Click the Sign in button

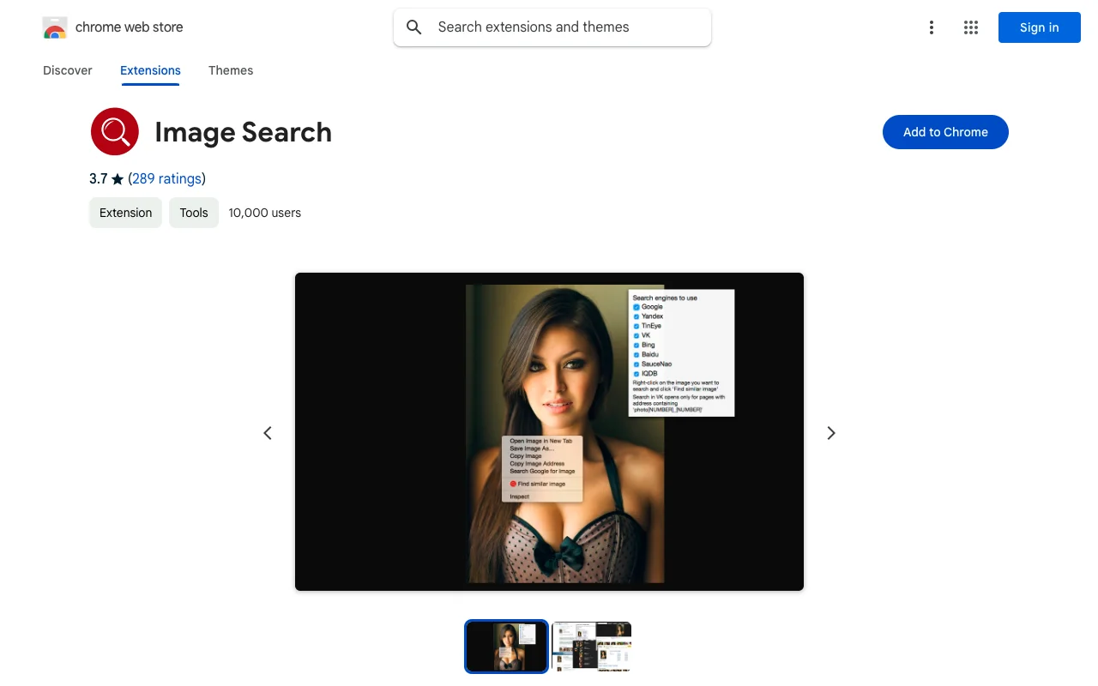1039,27
